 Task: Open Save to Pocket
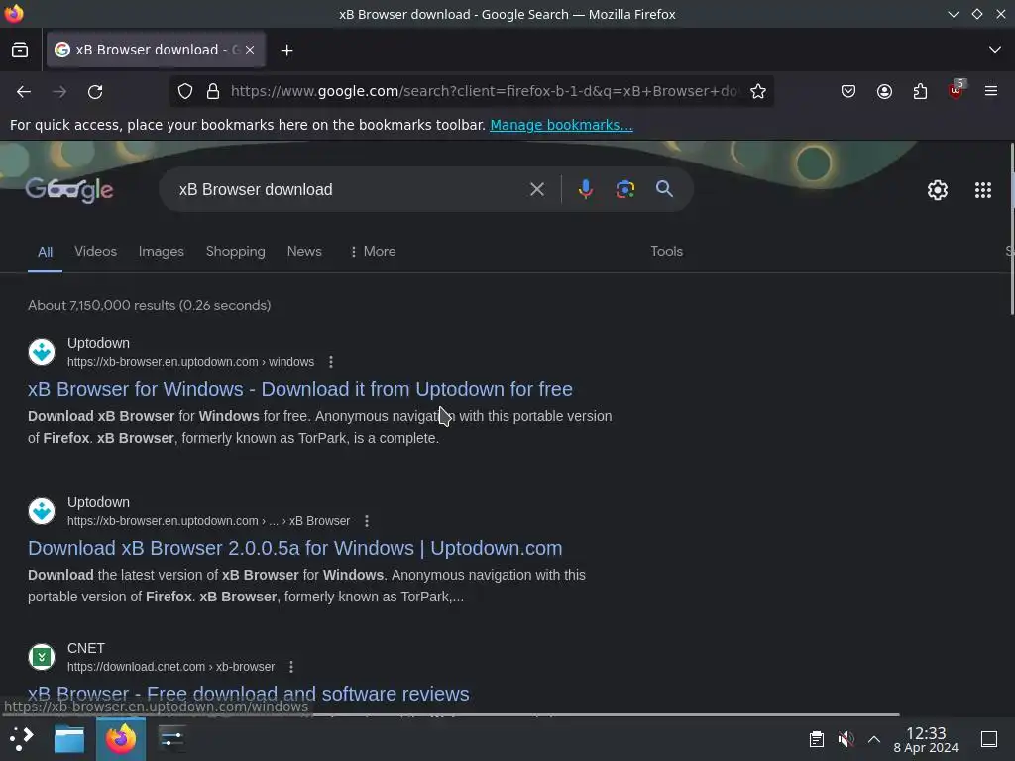(848, 92)
